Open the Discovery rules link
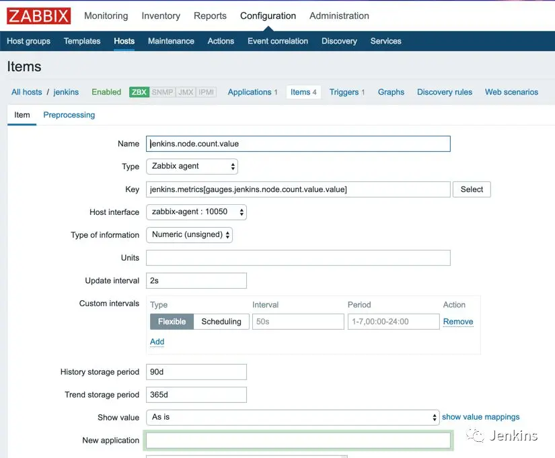The image size is (555, 458). tap(445, 92)
